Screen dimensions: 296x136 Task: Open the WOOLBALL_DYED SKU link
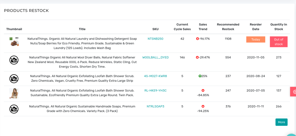coord(155,57)
